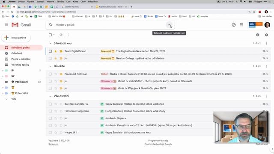The image size is (274, 154).
Task: Toggle importance marker on Team DigitalOcean message
Action: coord(61,51)
